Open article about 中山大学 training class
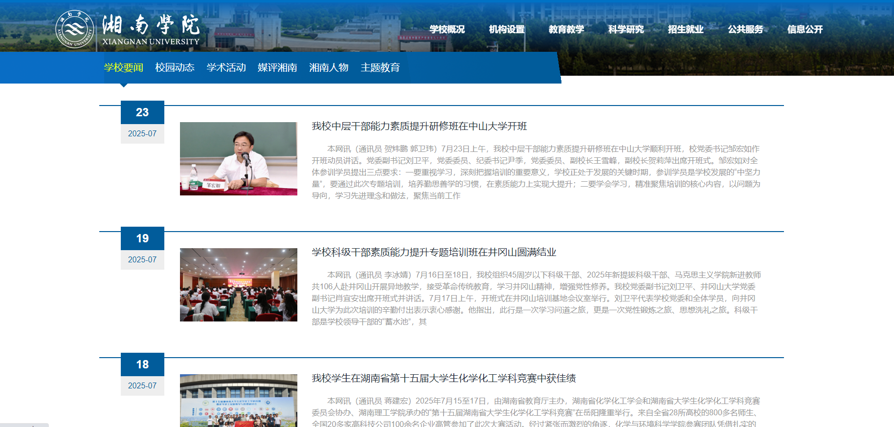Image resolution: width=894 pixels, height=427 pixels. [x=419, y=127]
